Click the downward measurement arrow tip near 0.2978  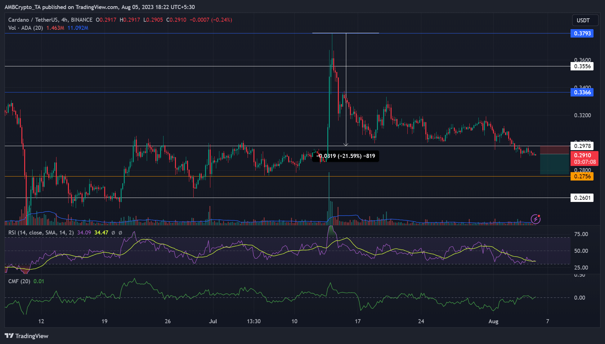point(346,145)
